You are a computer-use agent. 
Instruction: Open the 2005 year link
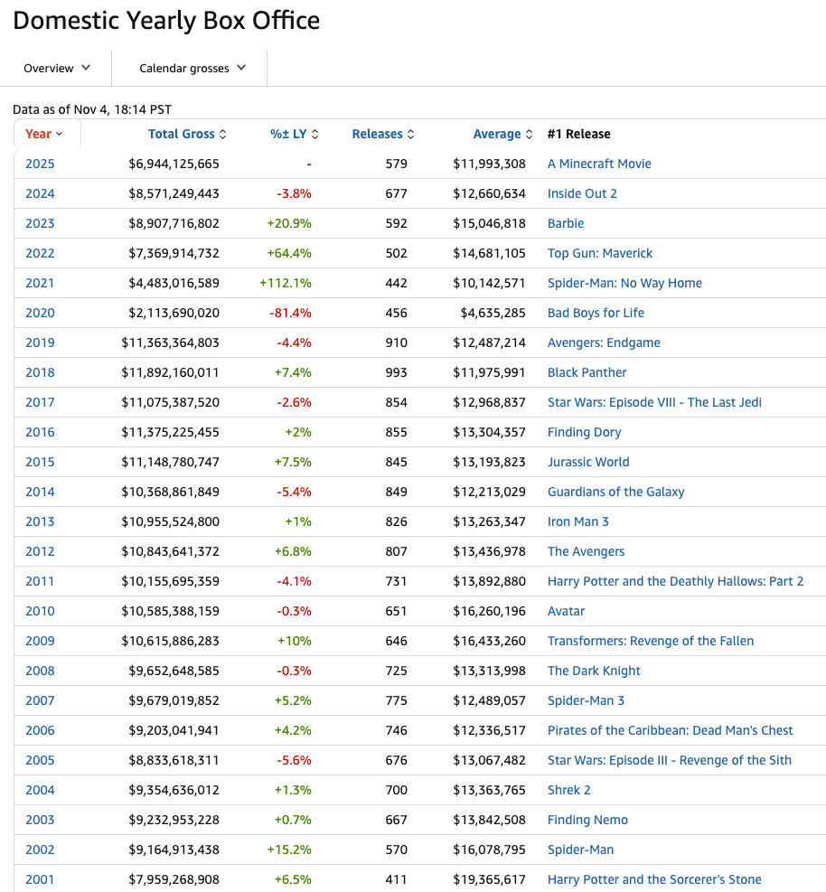tap(40, 760)
